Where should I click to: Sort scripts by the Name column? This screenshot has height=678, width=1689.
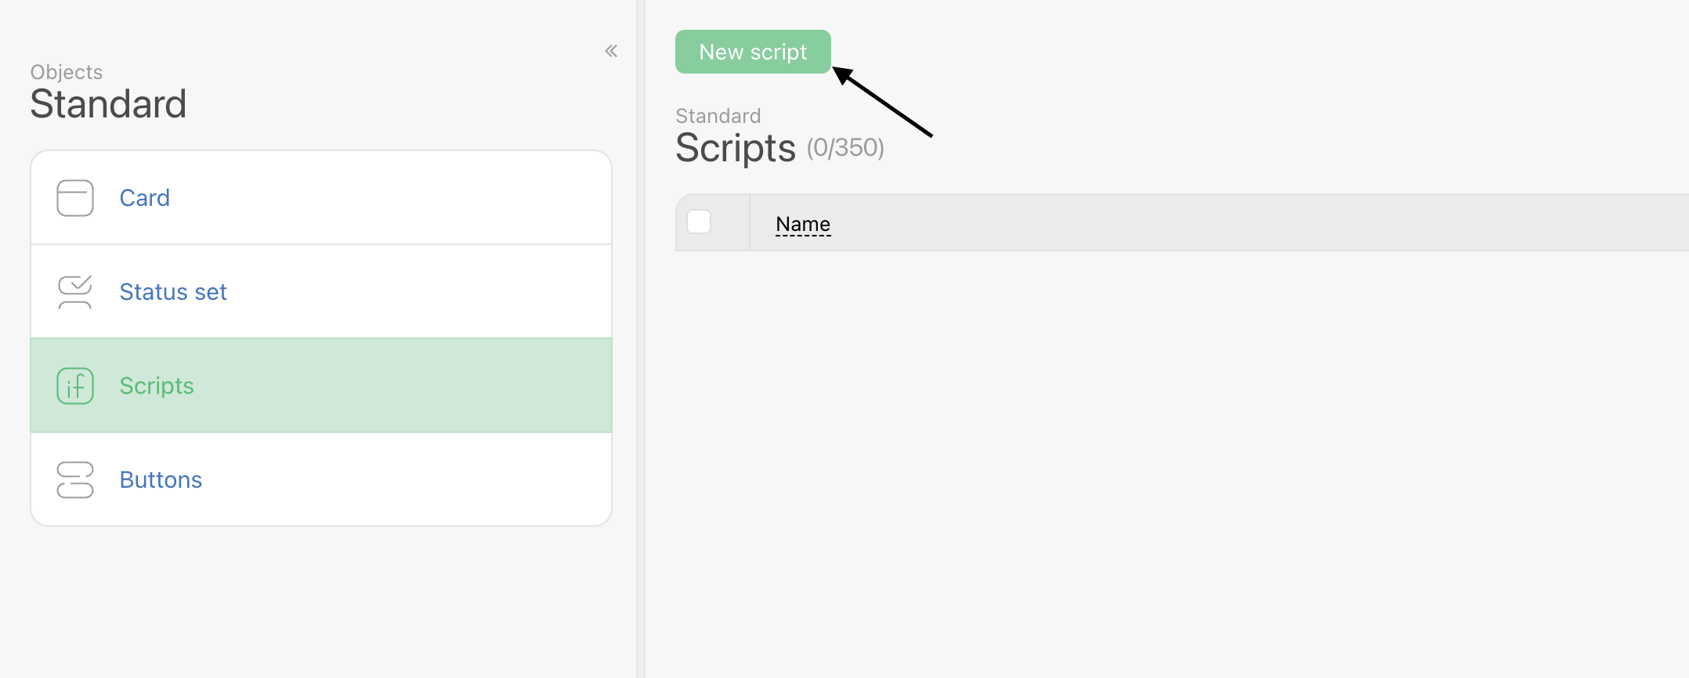pyautogui.click(x=803, y=224)
